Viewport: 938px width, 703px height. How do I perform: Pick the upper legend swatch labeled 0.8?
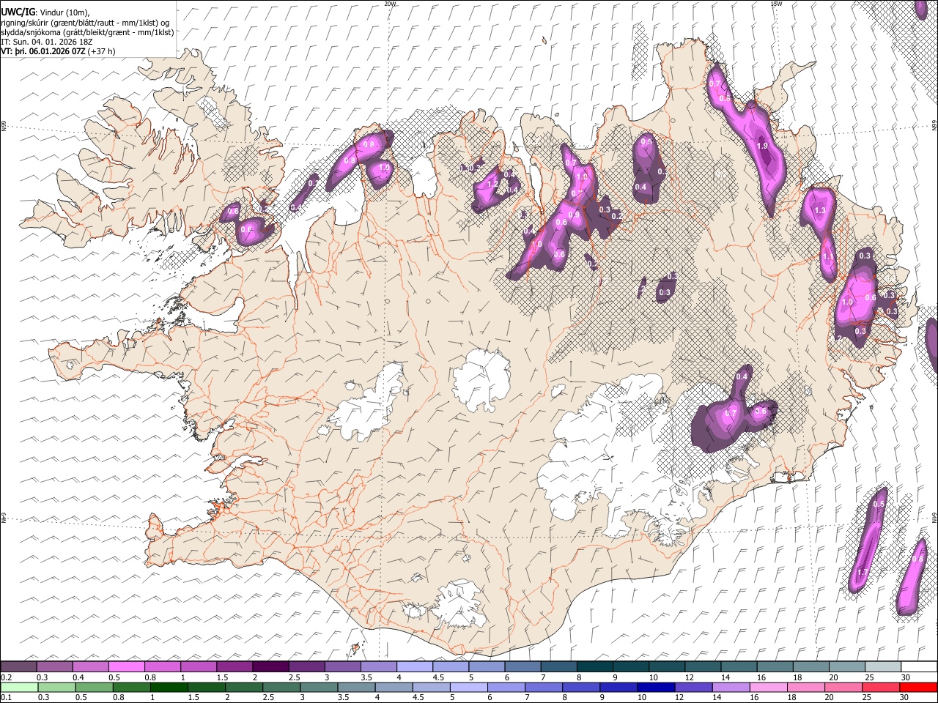(x=163, y=667)
